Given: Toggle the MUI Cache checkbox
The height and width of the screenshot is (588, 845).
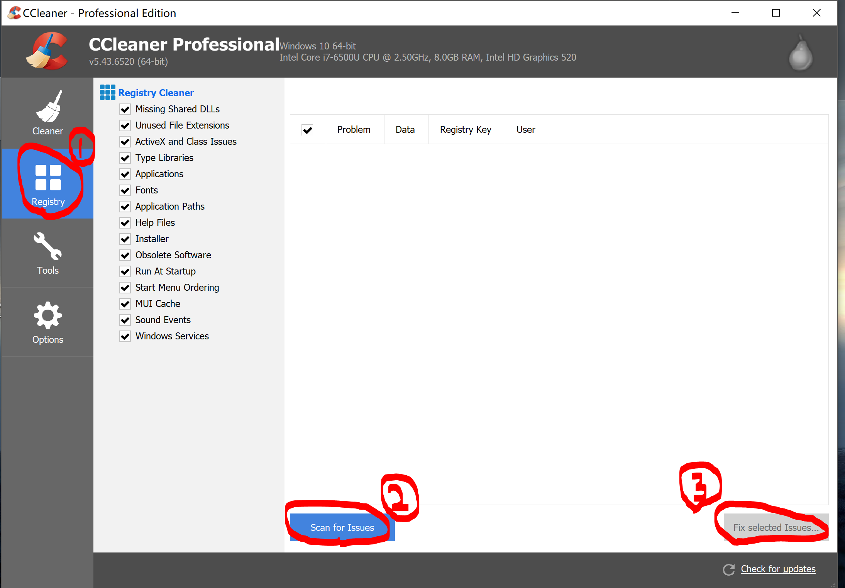Looking at the screenshot, I should [125, 304].
